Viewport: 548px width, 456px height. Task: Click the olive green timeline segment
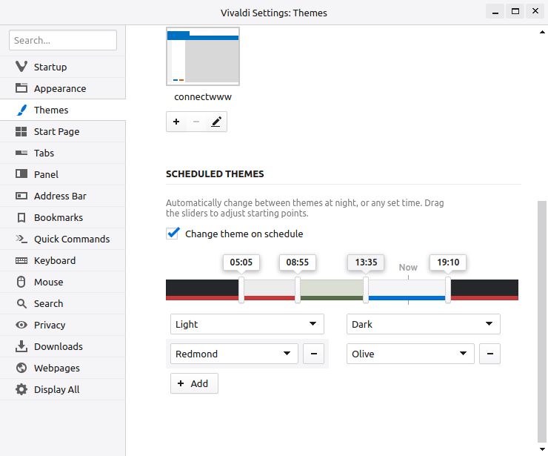point(331,290)
